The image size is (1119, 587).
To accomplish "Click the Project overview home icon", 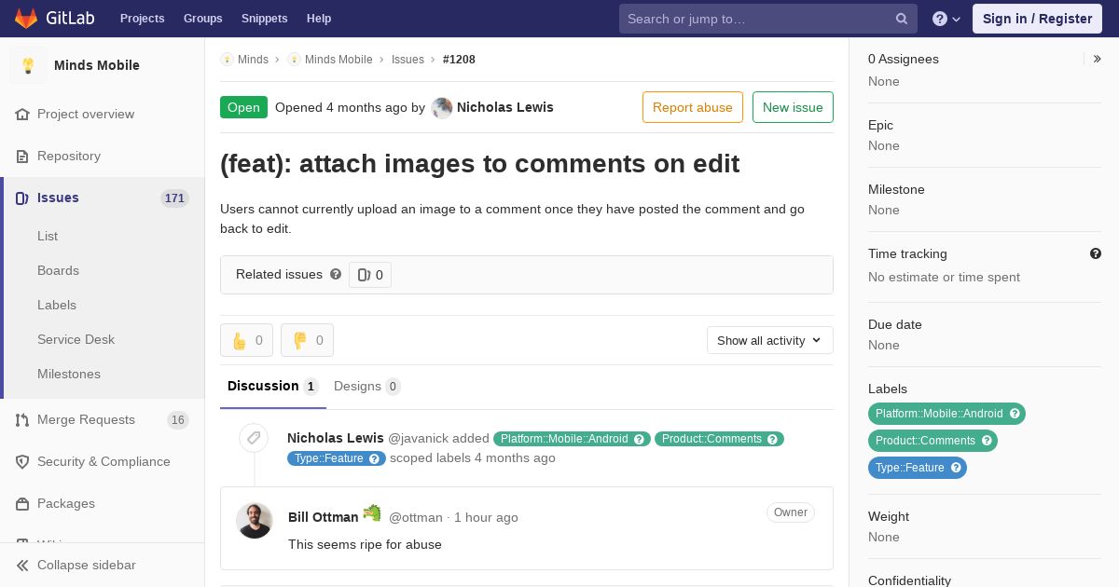I will (22, 114).
